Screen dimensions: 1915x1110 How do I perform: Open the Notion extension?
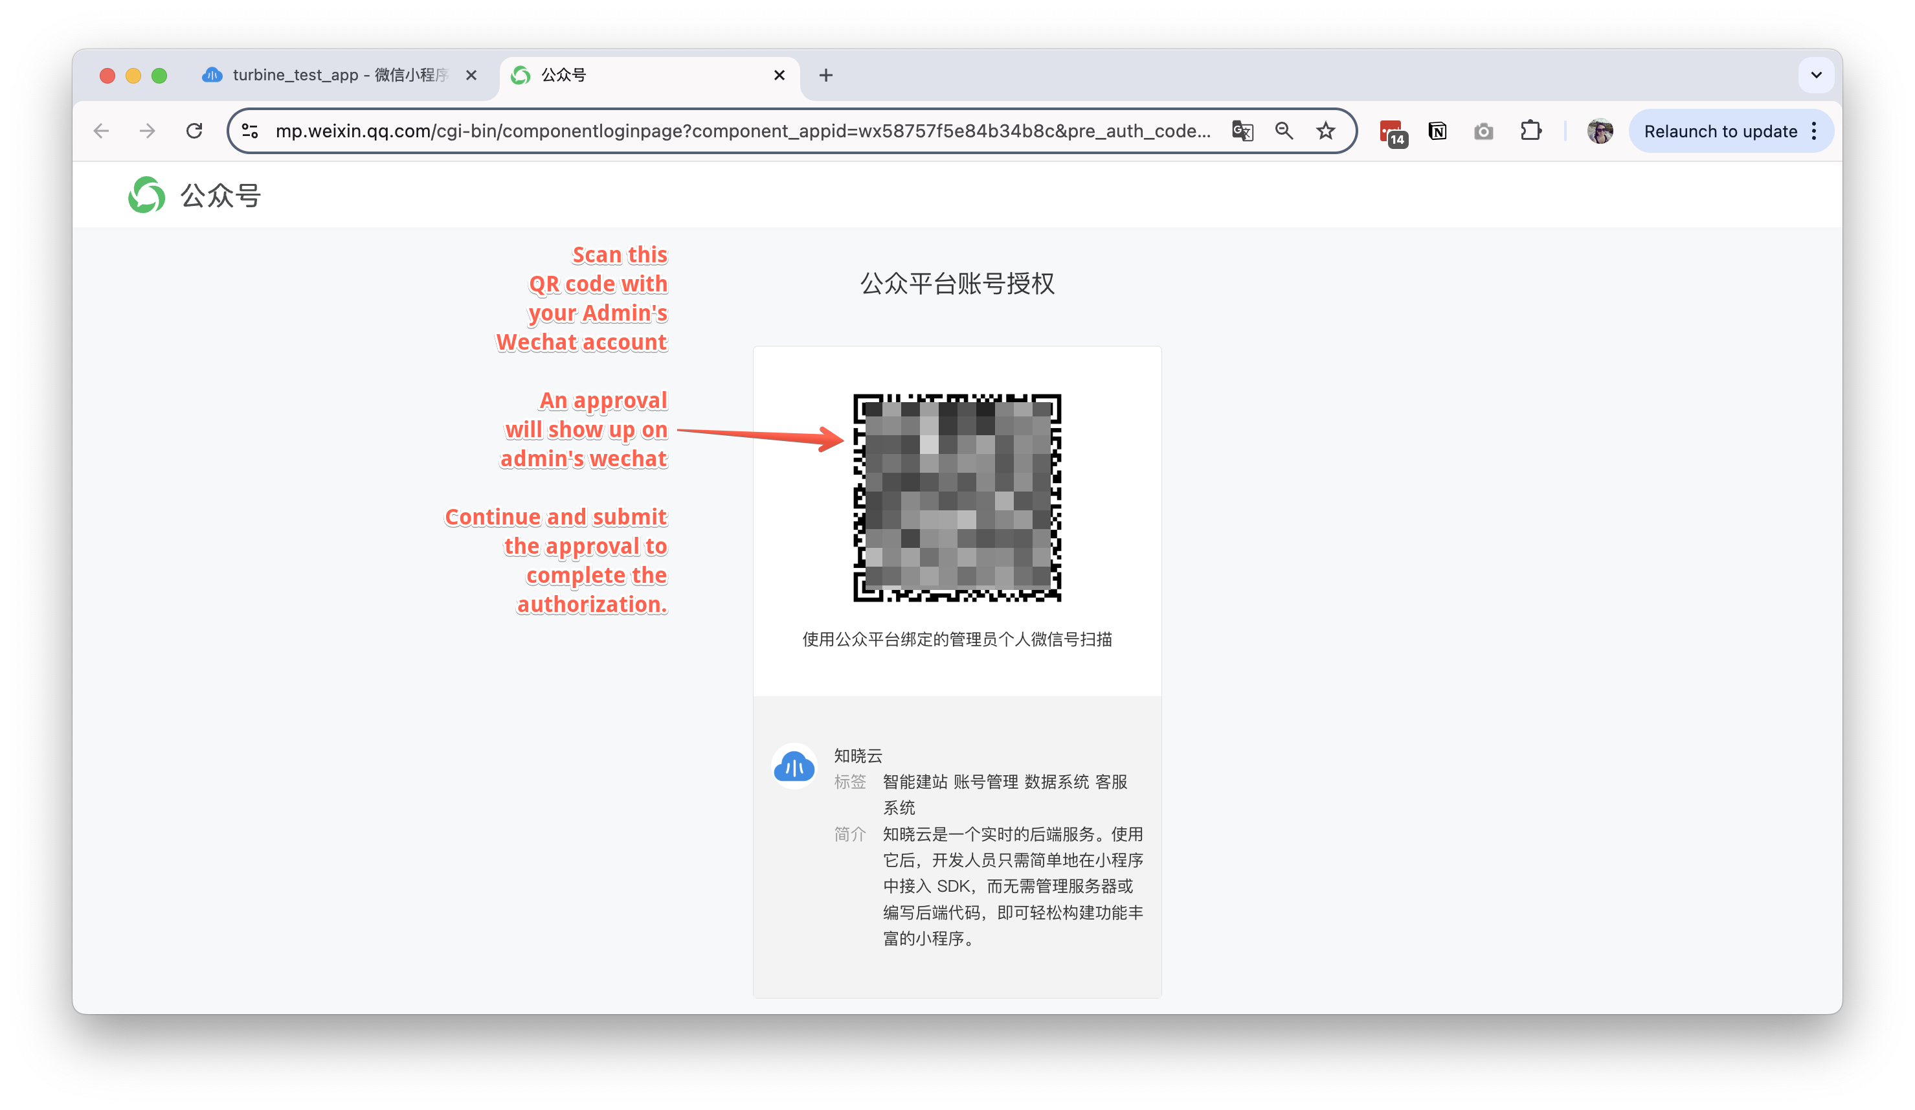coord(1439,131)
